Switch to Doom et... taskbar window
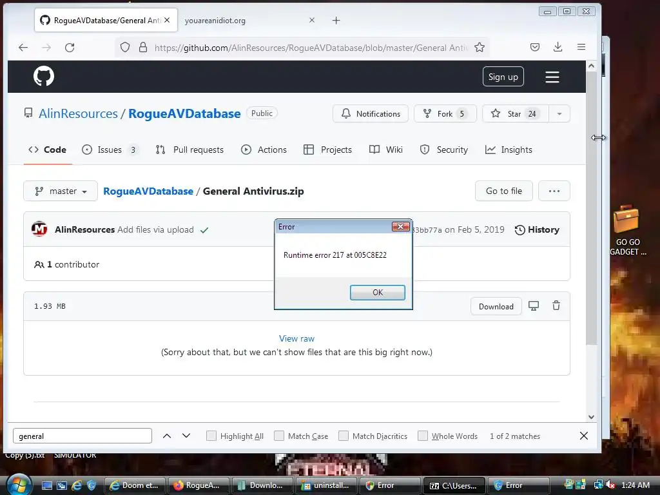660x495 pixels. coord(135,485)
